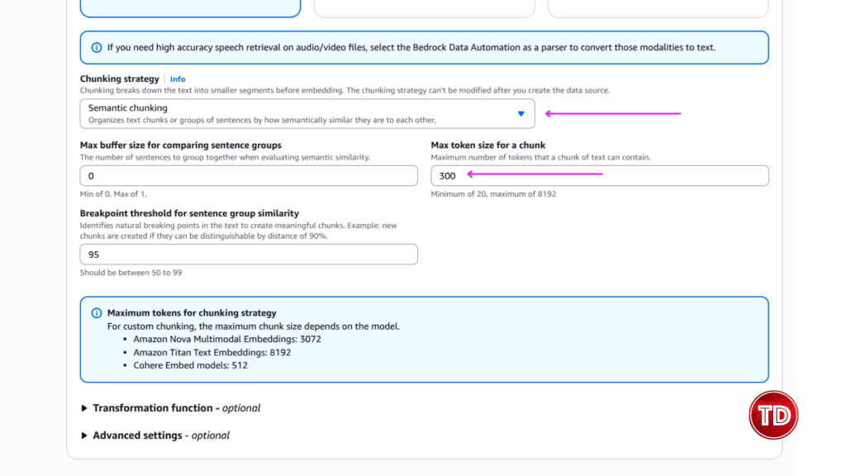This screenshot has width=846, height=476.
Task: Click the info icon beside Maximum tokens for chunking strategy
Action: coord(98,312)
